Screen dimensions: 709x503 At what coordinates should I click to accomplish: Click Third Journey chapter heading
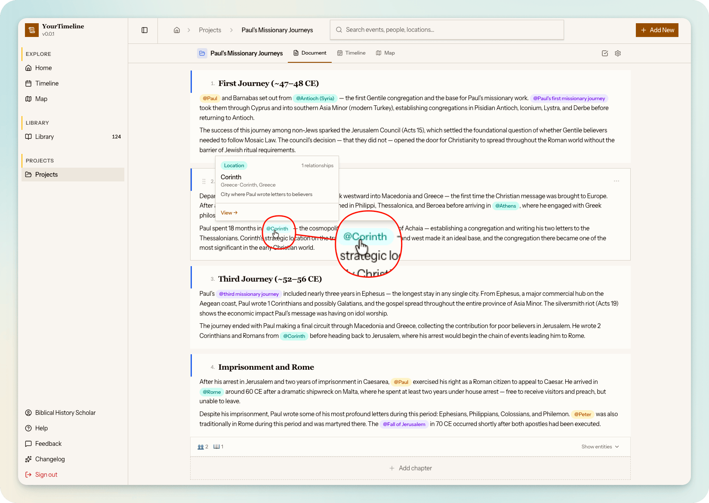coord(270,279)
